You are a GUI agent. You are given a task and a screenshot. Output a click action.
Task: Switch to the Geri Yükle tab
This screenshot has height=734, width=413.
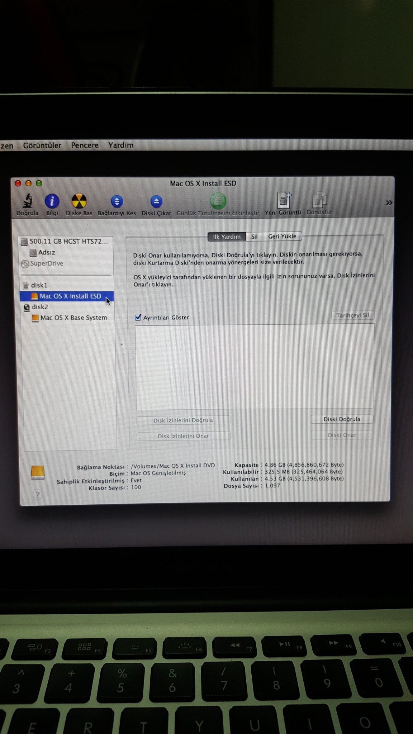coord(282,237)
